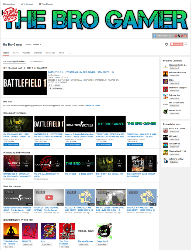This screenshot has height=250, width=191.
Task: Open the BRO GAMER THANKS YOU stream thumbnail
Action: [x=111, y=197]
